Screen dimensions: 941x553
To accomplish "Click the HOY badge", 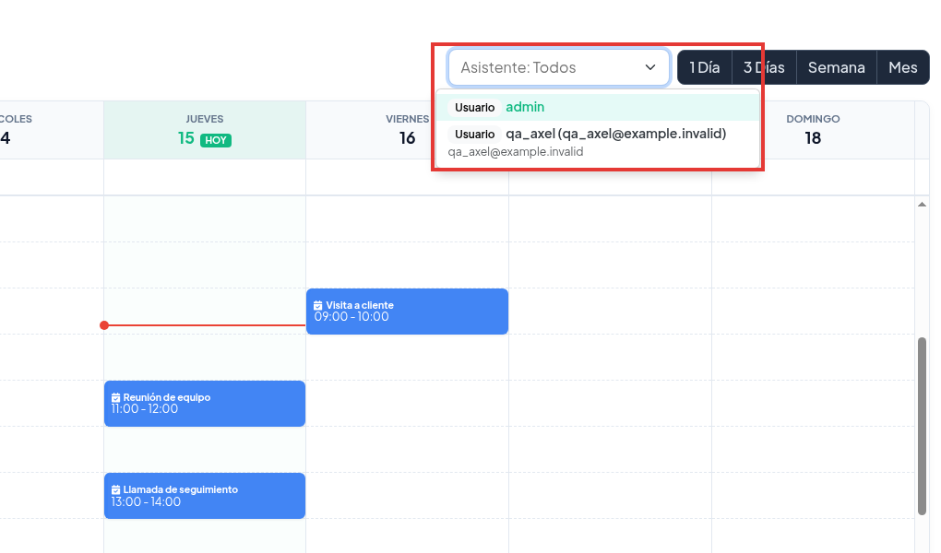I will (216, 140).
